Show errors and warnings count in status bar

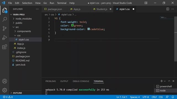click(x=8, y=97)
